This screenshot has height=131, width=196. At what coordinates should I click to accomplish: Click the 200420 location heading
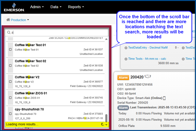pos(137,77)
